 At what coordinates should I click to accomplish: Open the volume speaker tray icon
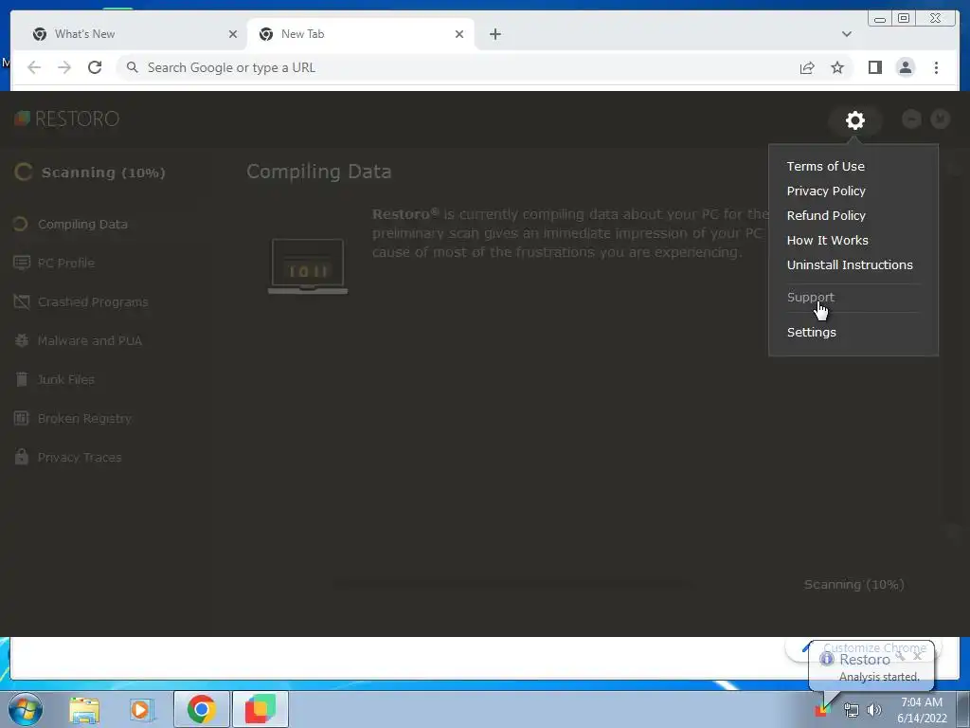pyautogui.click(x=874, y=710)
